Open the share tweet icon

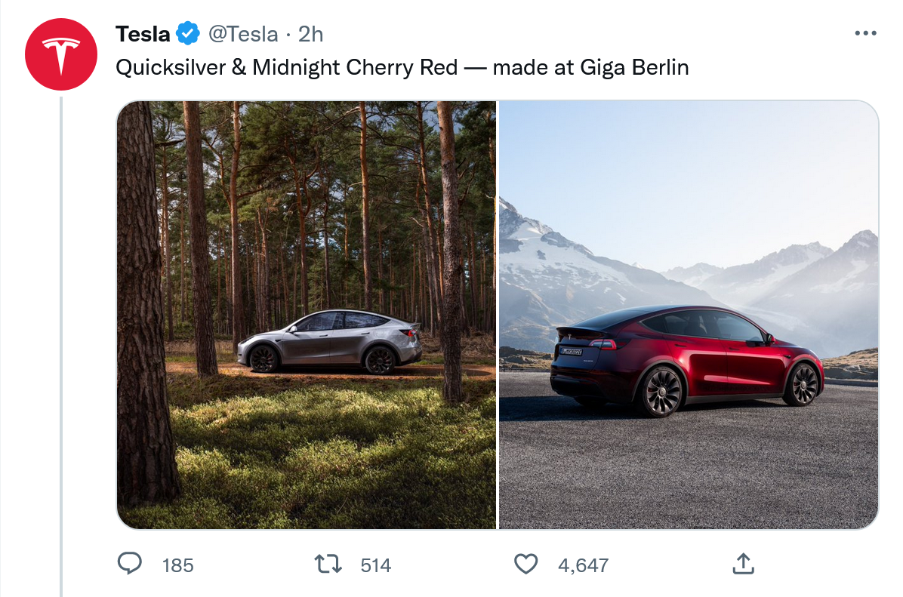[x=743, y=563]
